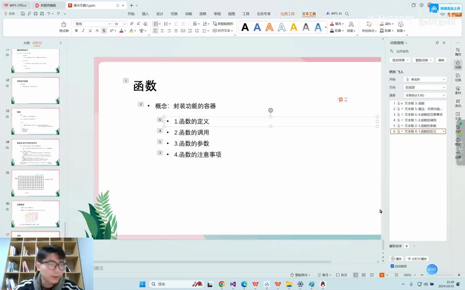465x290 pixels.
Task: Collapse the slide thumbnail panel
Action: [x=61, y=43]
